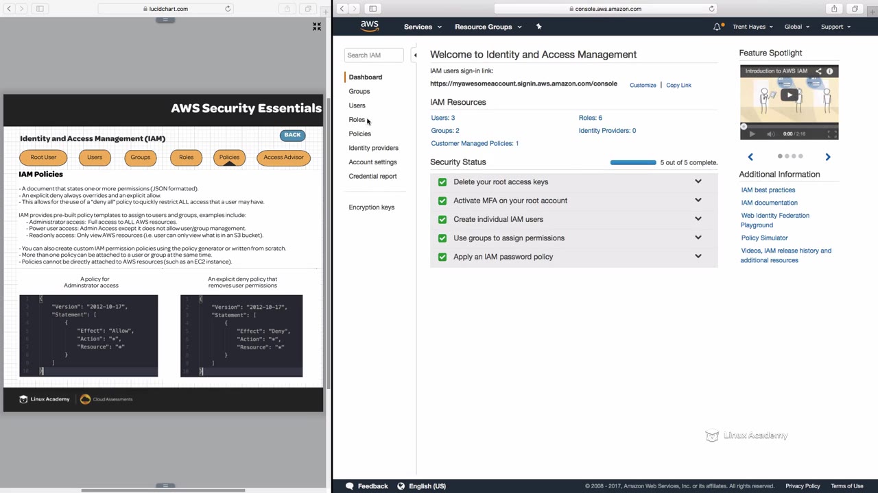The width and height of the screenshot is (878, 493).
Task: Click the checkmark beside Activate MFA on root account
Action: [x=442, y=201]
